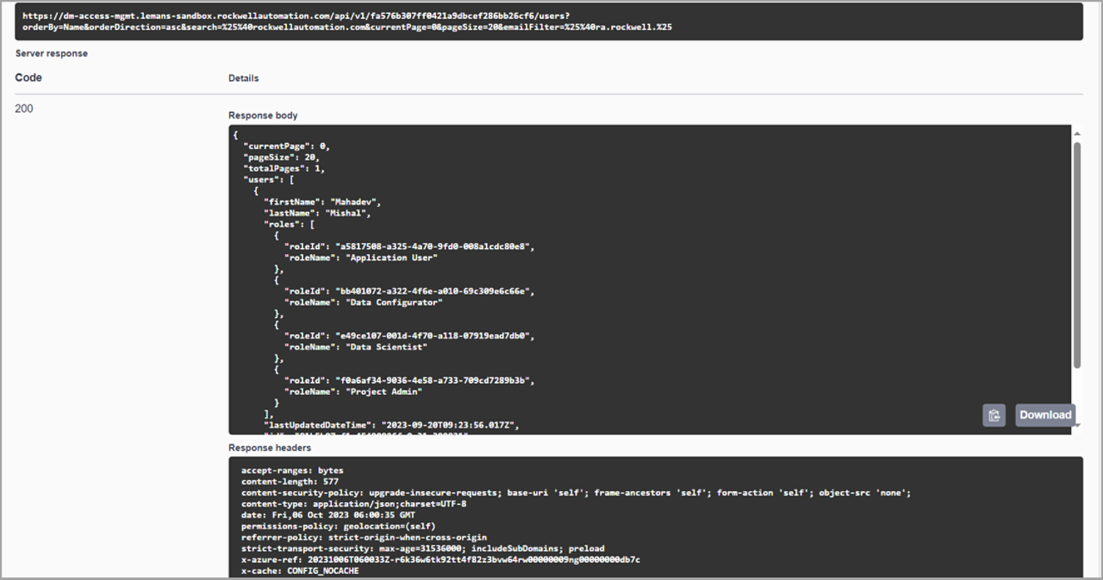Viewport: 1103px width, 580px height.
Task: Click the "Code" column header
Action: coord(28,78)
